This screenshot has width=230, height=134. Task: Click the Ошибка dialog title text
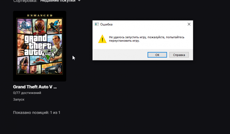pos(106,24)
